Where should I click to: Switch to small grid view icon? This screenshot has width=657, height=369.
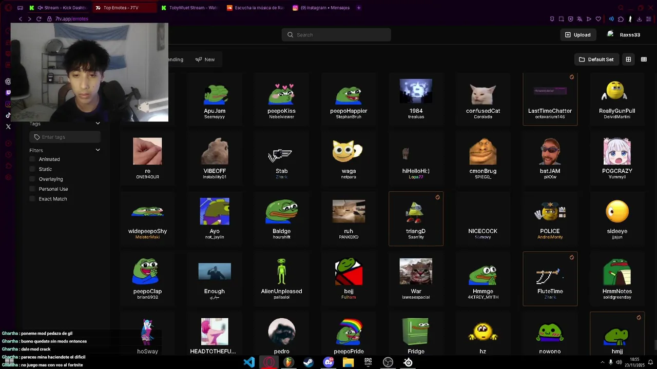(644, 59)
